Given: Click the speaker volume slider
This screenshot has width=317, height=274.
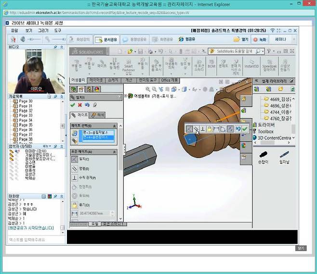Looking at the screenshot, I should (x=34, y=39).
